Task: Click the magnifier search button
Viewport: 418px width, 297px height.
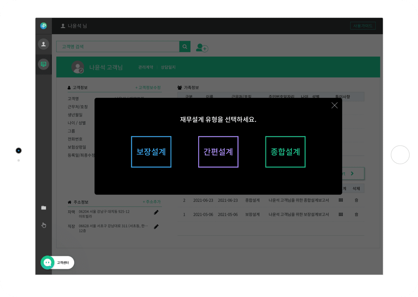Action: 185,47
